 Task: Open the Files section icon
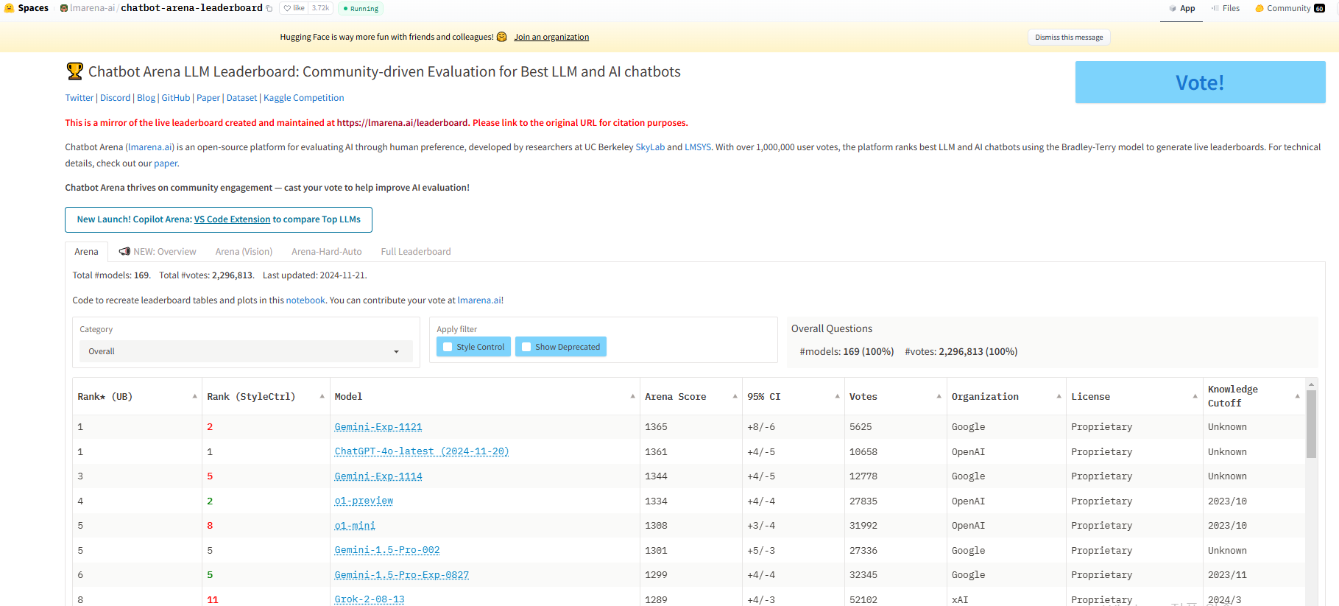[x=1215, y=9]
